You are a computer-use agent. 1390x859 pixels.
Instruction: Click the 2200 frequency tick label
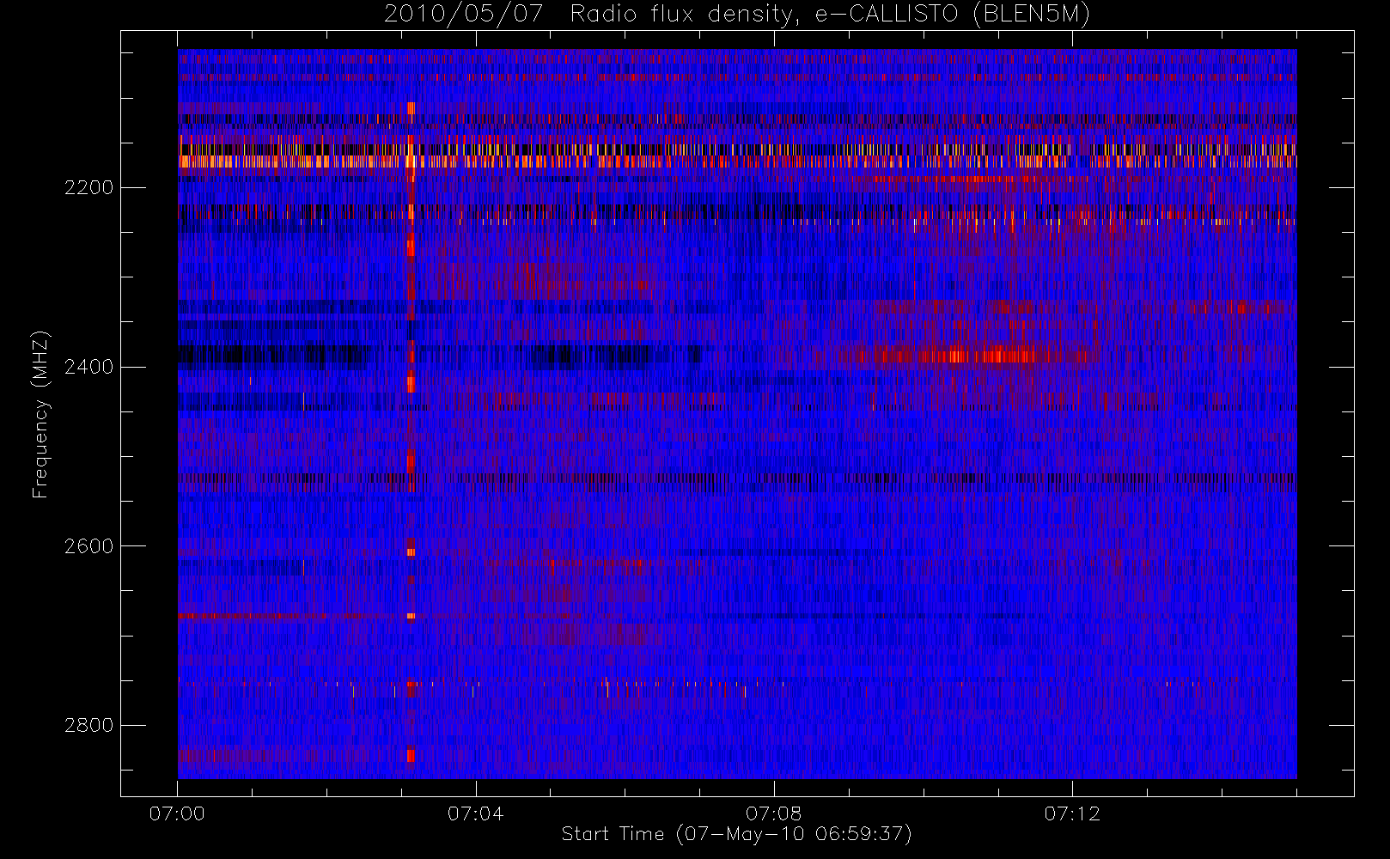[x=88, y=188]
